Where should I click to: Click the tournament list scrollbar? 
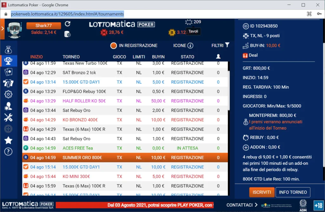[x=229, y=90]
